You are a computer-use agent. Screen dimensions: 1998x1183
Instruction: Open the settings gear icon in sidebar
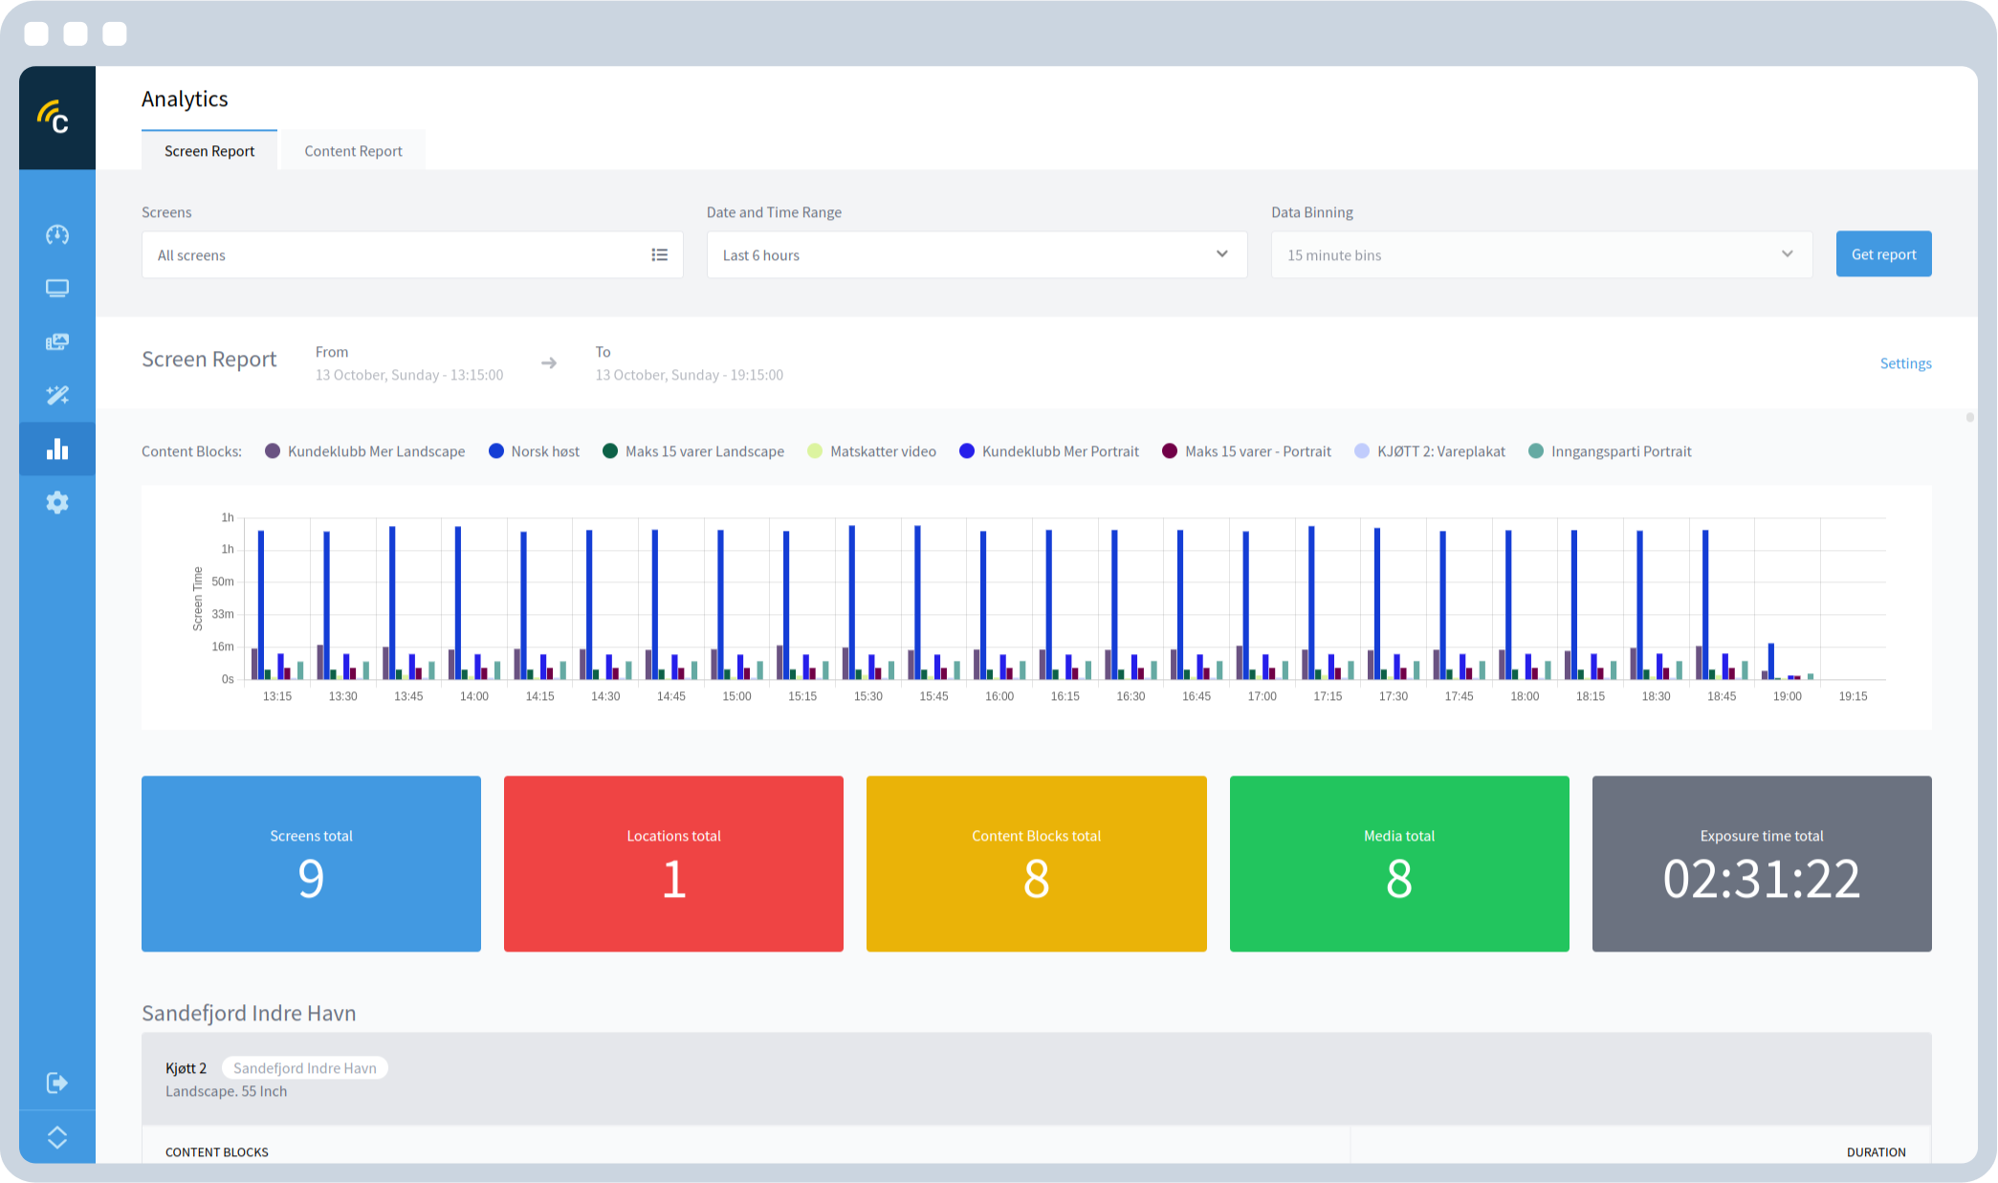pos(57,502)
